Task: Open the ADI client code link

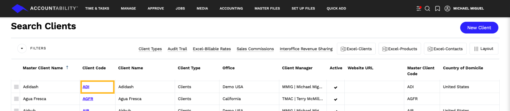Action: pyautogui.click(x=86, y=87)
